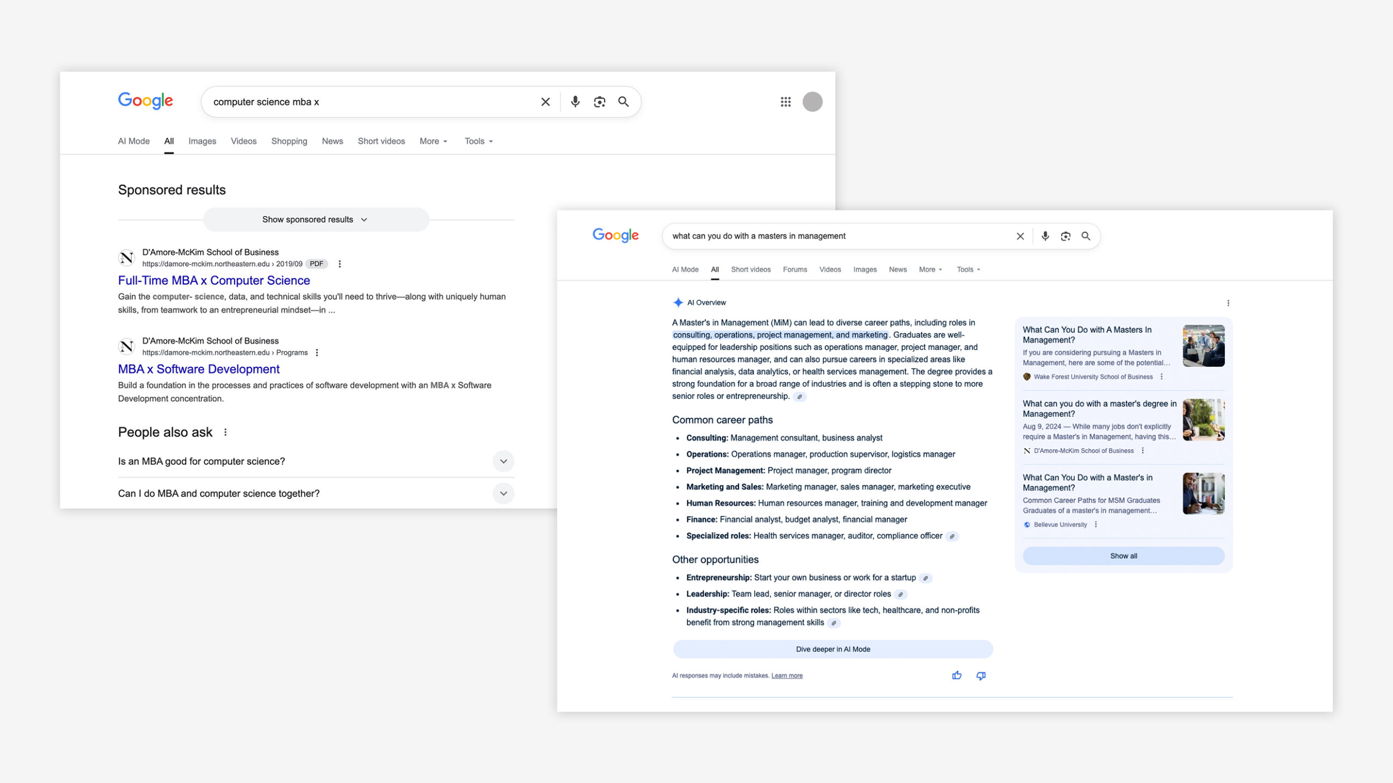
Task: Click thumbs down on AI Overview
Action: tap(981, 675)
